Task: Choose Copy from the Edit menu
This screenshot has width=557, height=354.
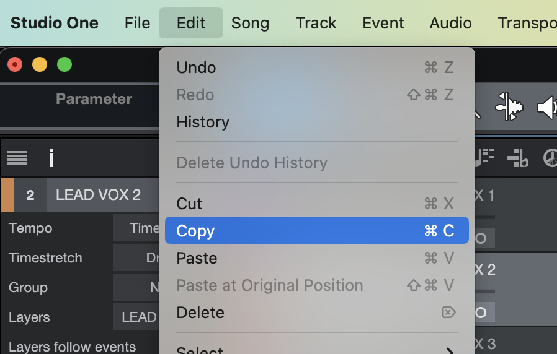Action: pos(316,231)
